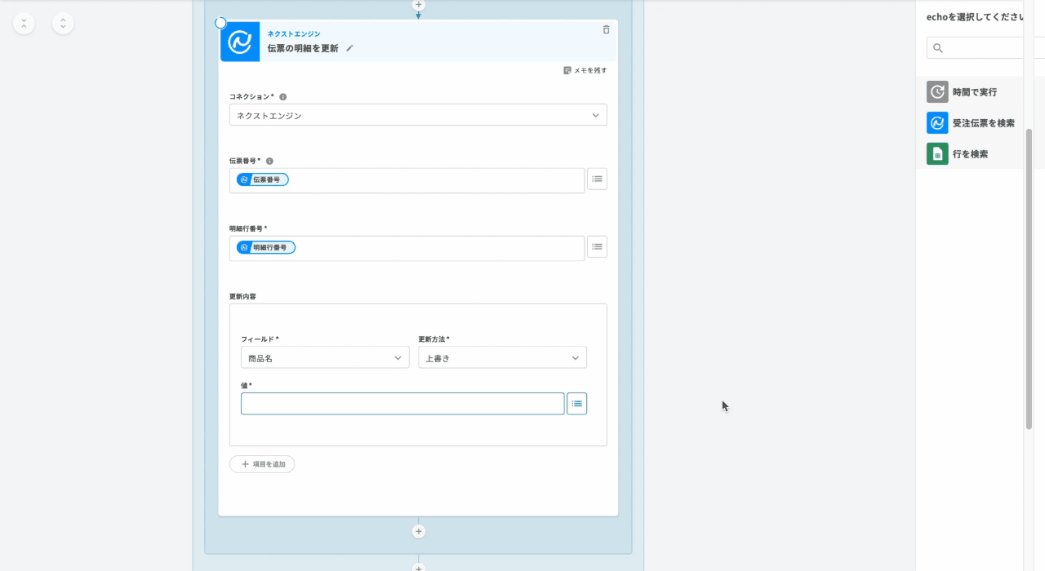Viewport: 1045px width, 571px height.
Task: Open the data list button beside 値 field
Action: (x=576, y=404)
